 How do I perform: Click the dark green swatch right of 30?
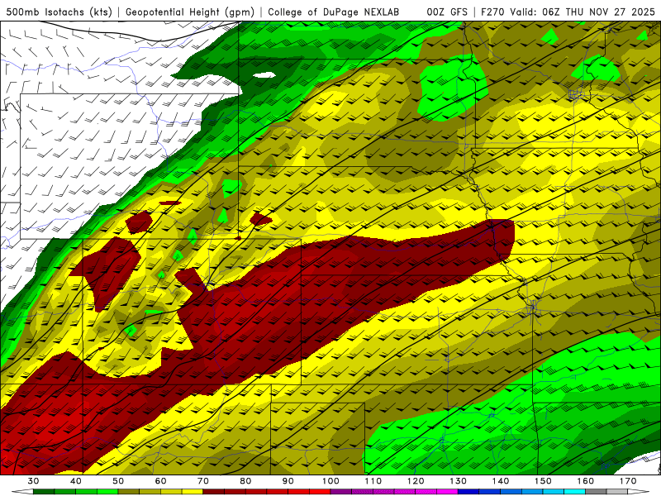point(44,492)
